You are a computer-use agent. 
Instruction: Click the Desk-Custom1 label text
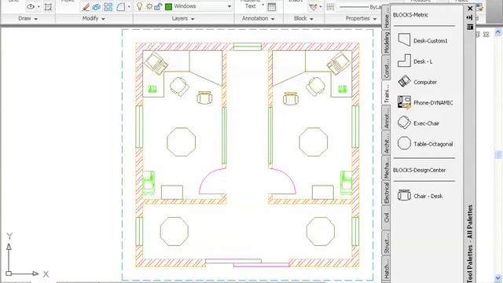click(430, 41)
